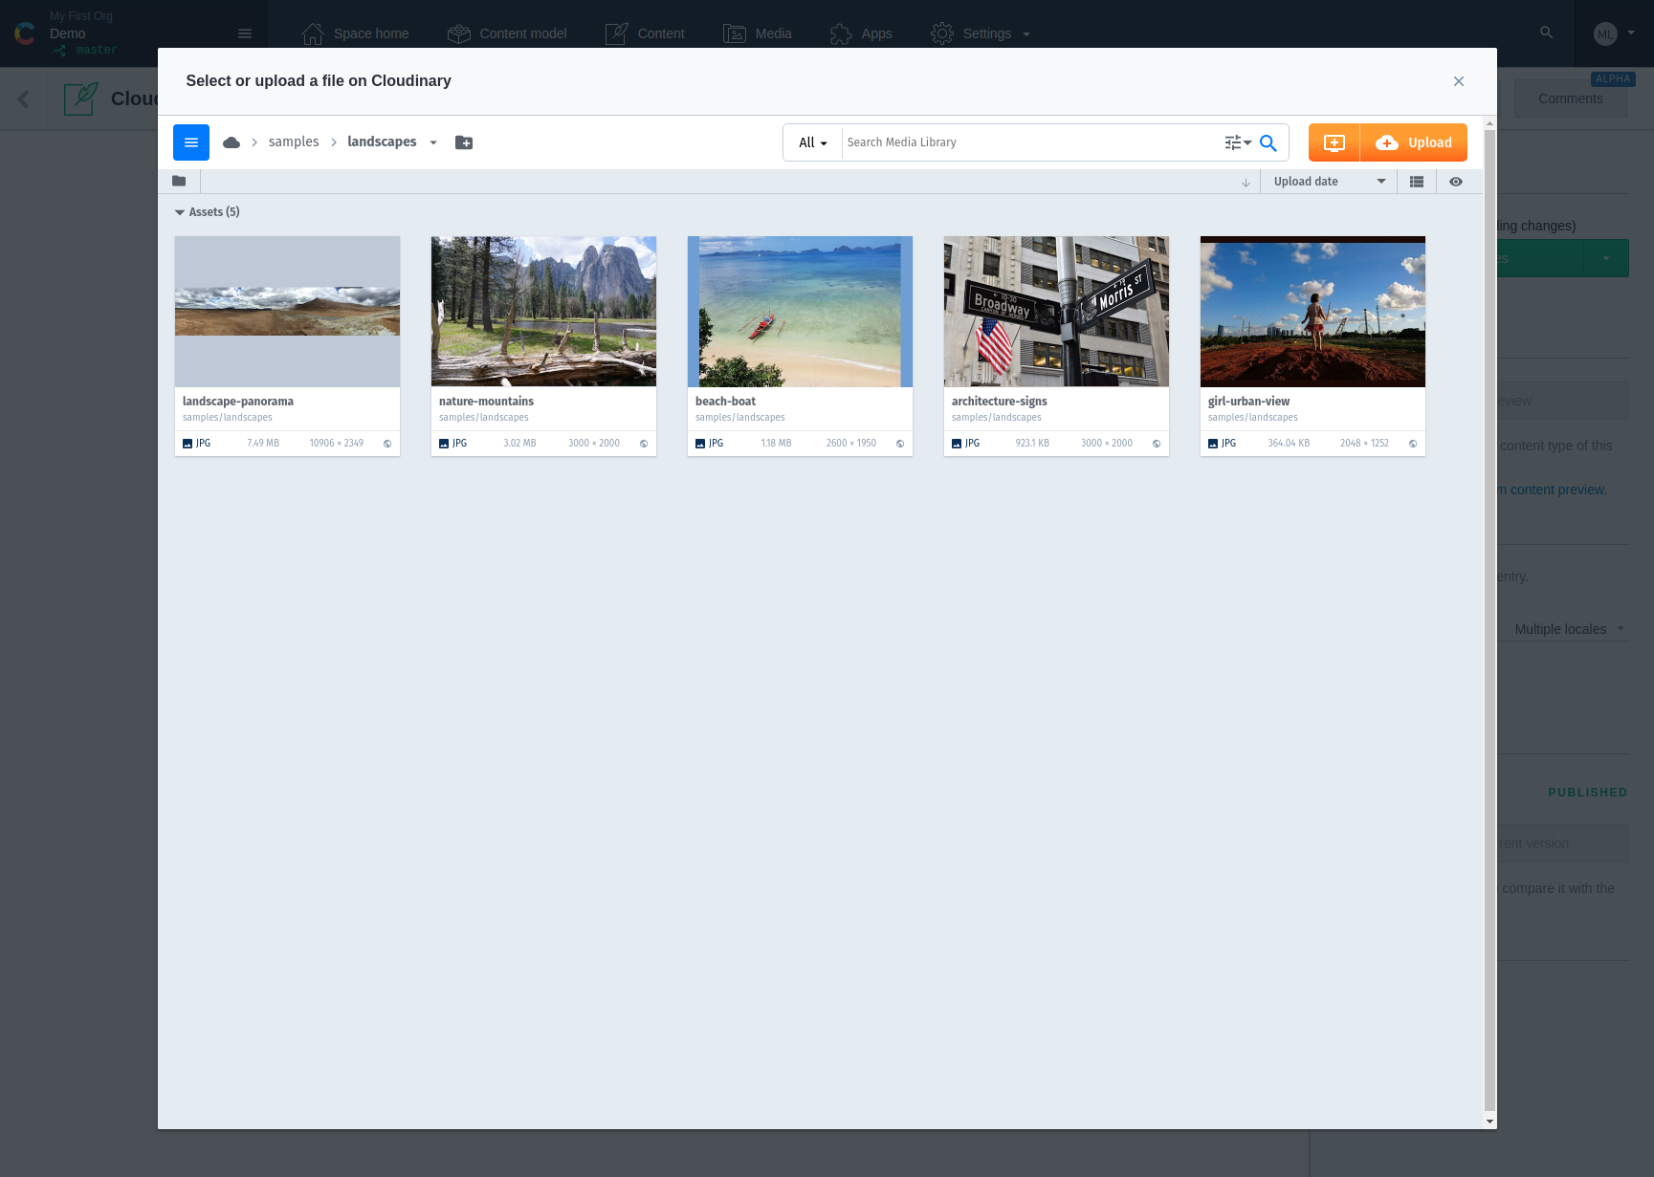The image size is (1654, 1177).
Task: Open the Apps section
Action: tap(861, 33)
